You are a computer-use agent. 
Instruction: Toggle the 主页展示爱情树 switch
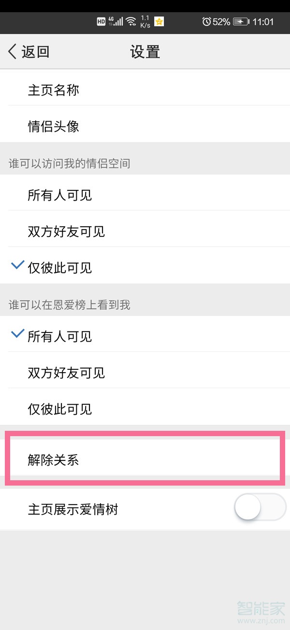pyautogui.click(x=260, y=507)
